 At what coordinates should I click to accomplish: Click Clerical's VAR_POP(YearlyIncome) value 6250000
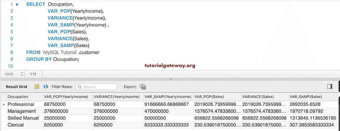coord(68,125)
